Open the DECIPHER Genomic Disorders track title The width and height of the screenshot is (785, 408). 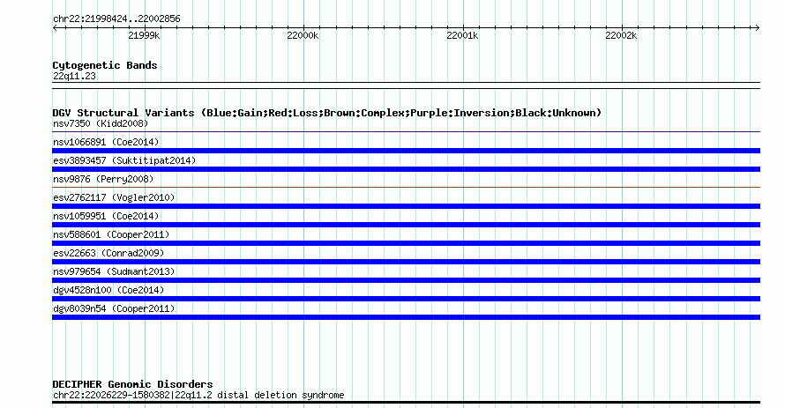tap(132, 384)
